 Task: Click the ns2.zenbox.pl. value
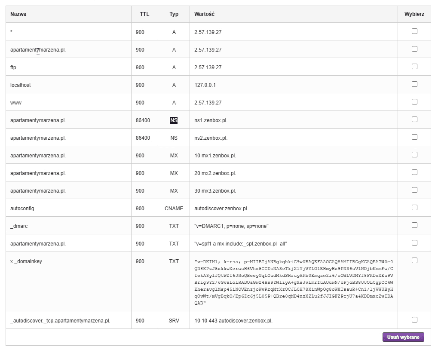click(x=211, y=138)
